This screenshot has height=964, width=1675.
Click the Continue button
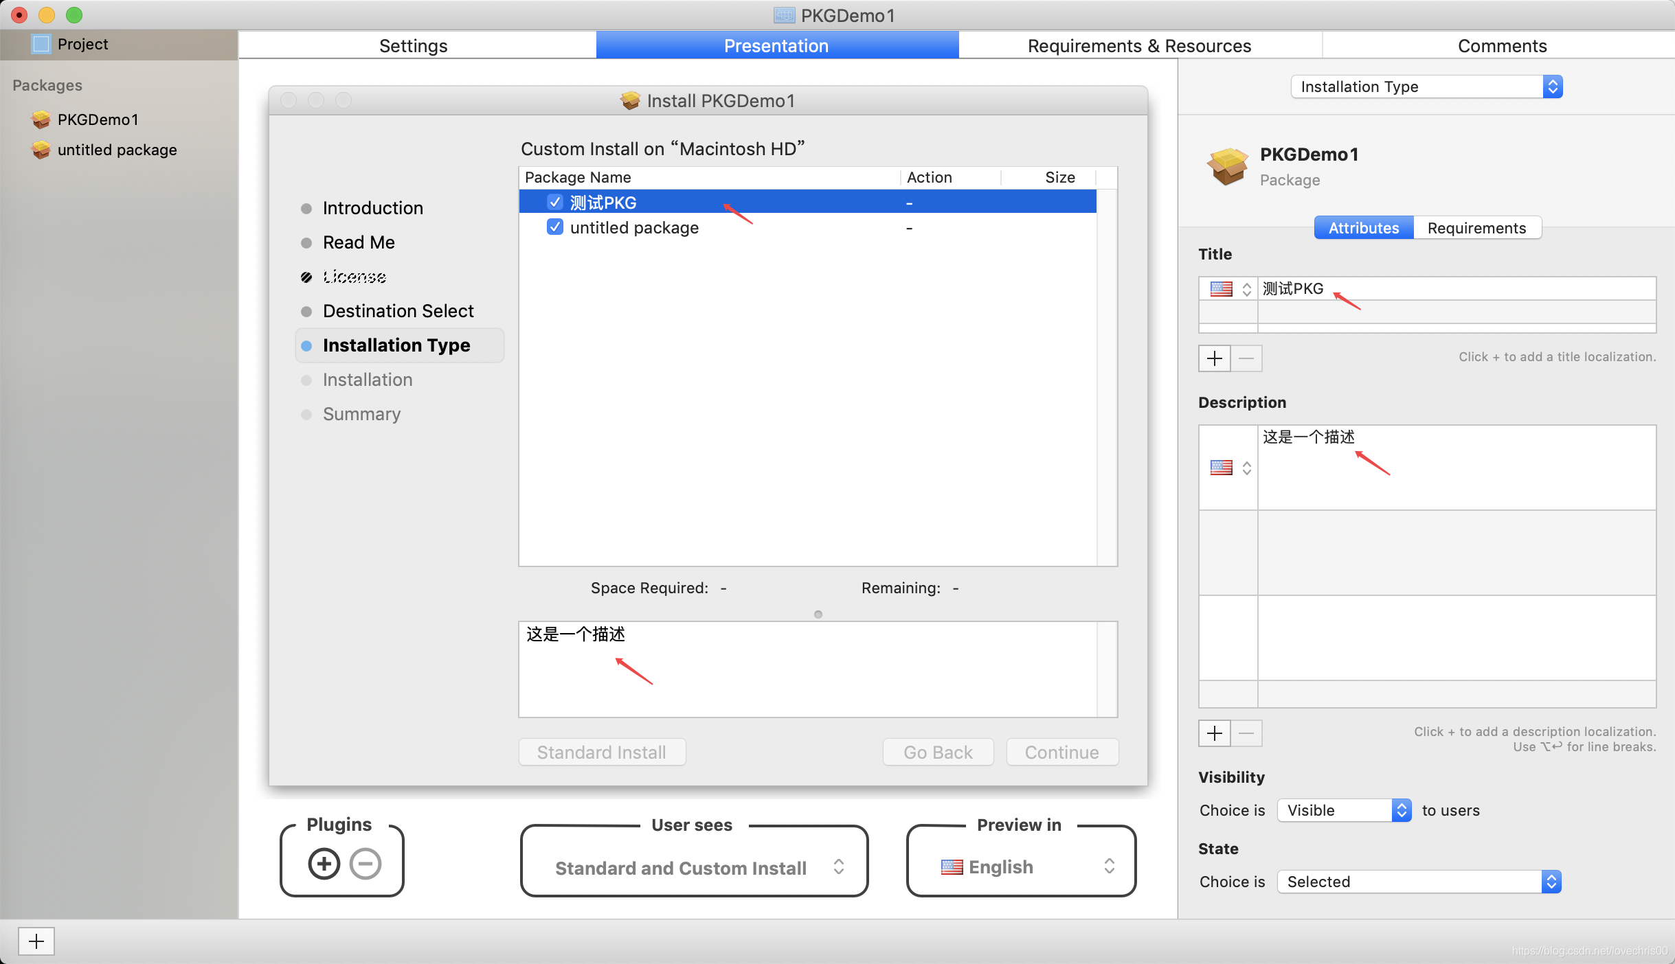[1062, 753]
